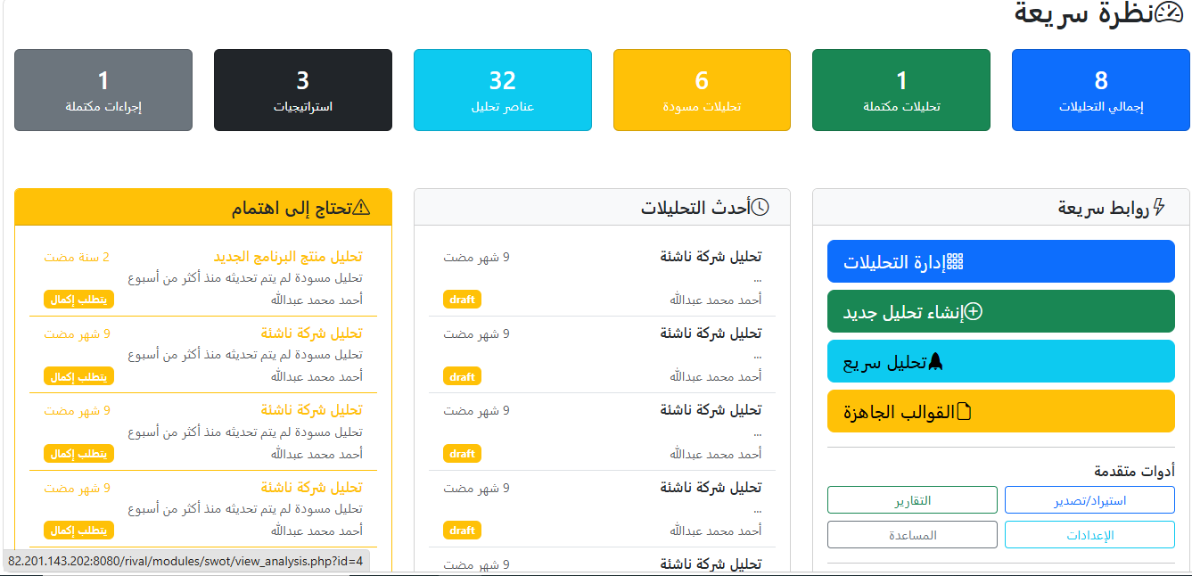Select the yellow تحليلات مسودة card
Screen dimensions: 1192x576
702,90
